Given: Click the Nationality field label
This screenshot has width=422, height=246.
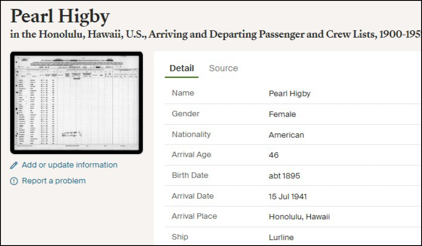Looking at the screenshot, I should point(191,134).
